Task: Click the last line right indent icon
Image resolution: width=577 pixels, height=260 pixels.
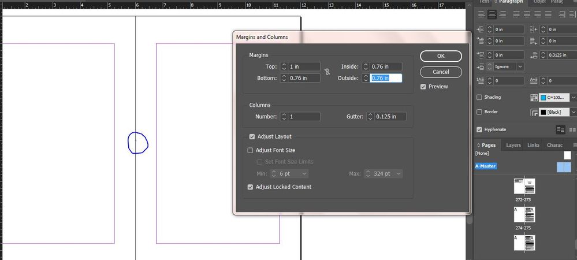Action: 534,41
